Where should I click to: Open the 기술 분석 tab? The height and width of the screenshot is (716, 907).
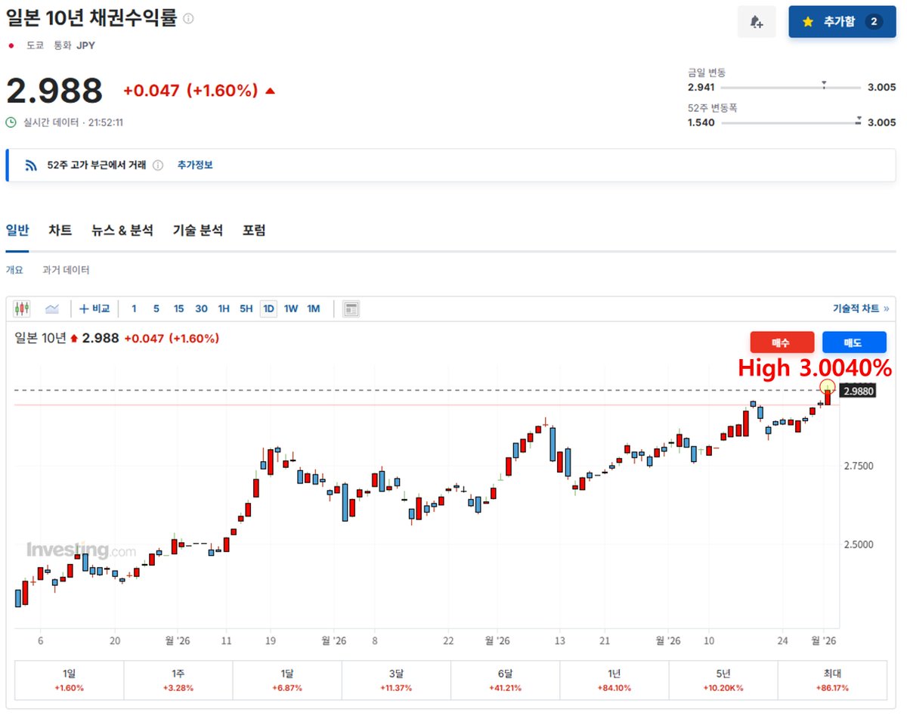click(x=198, y=231)
